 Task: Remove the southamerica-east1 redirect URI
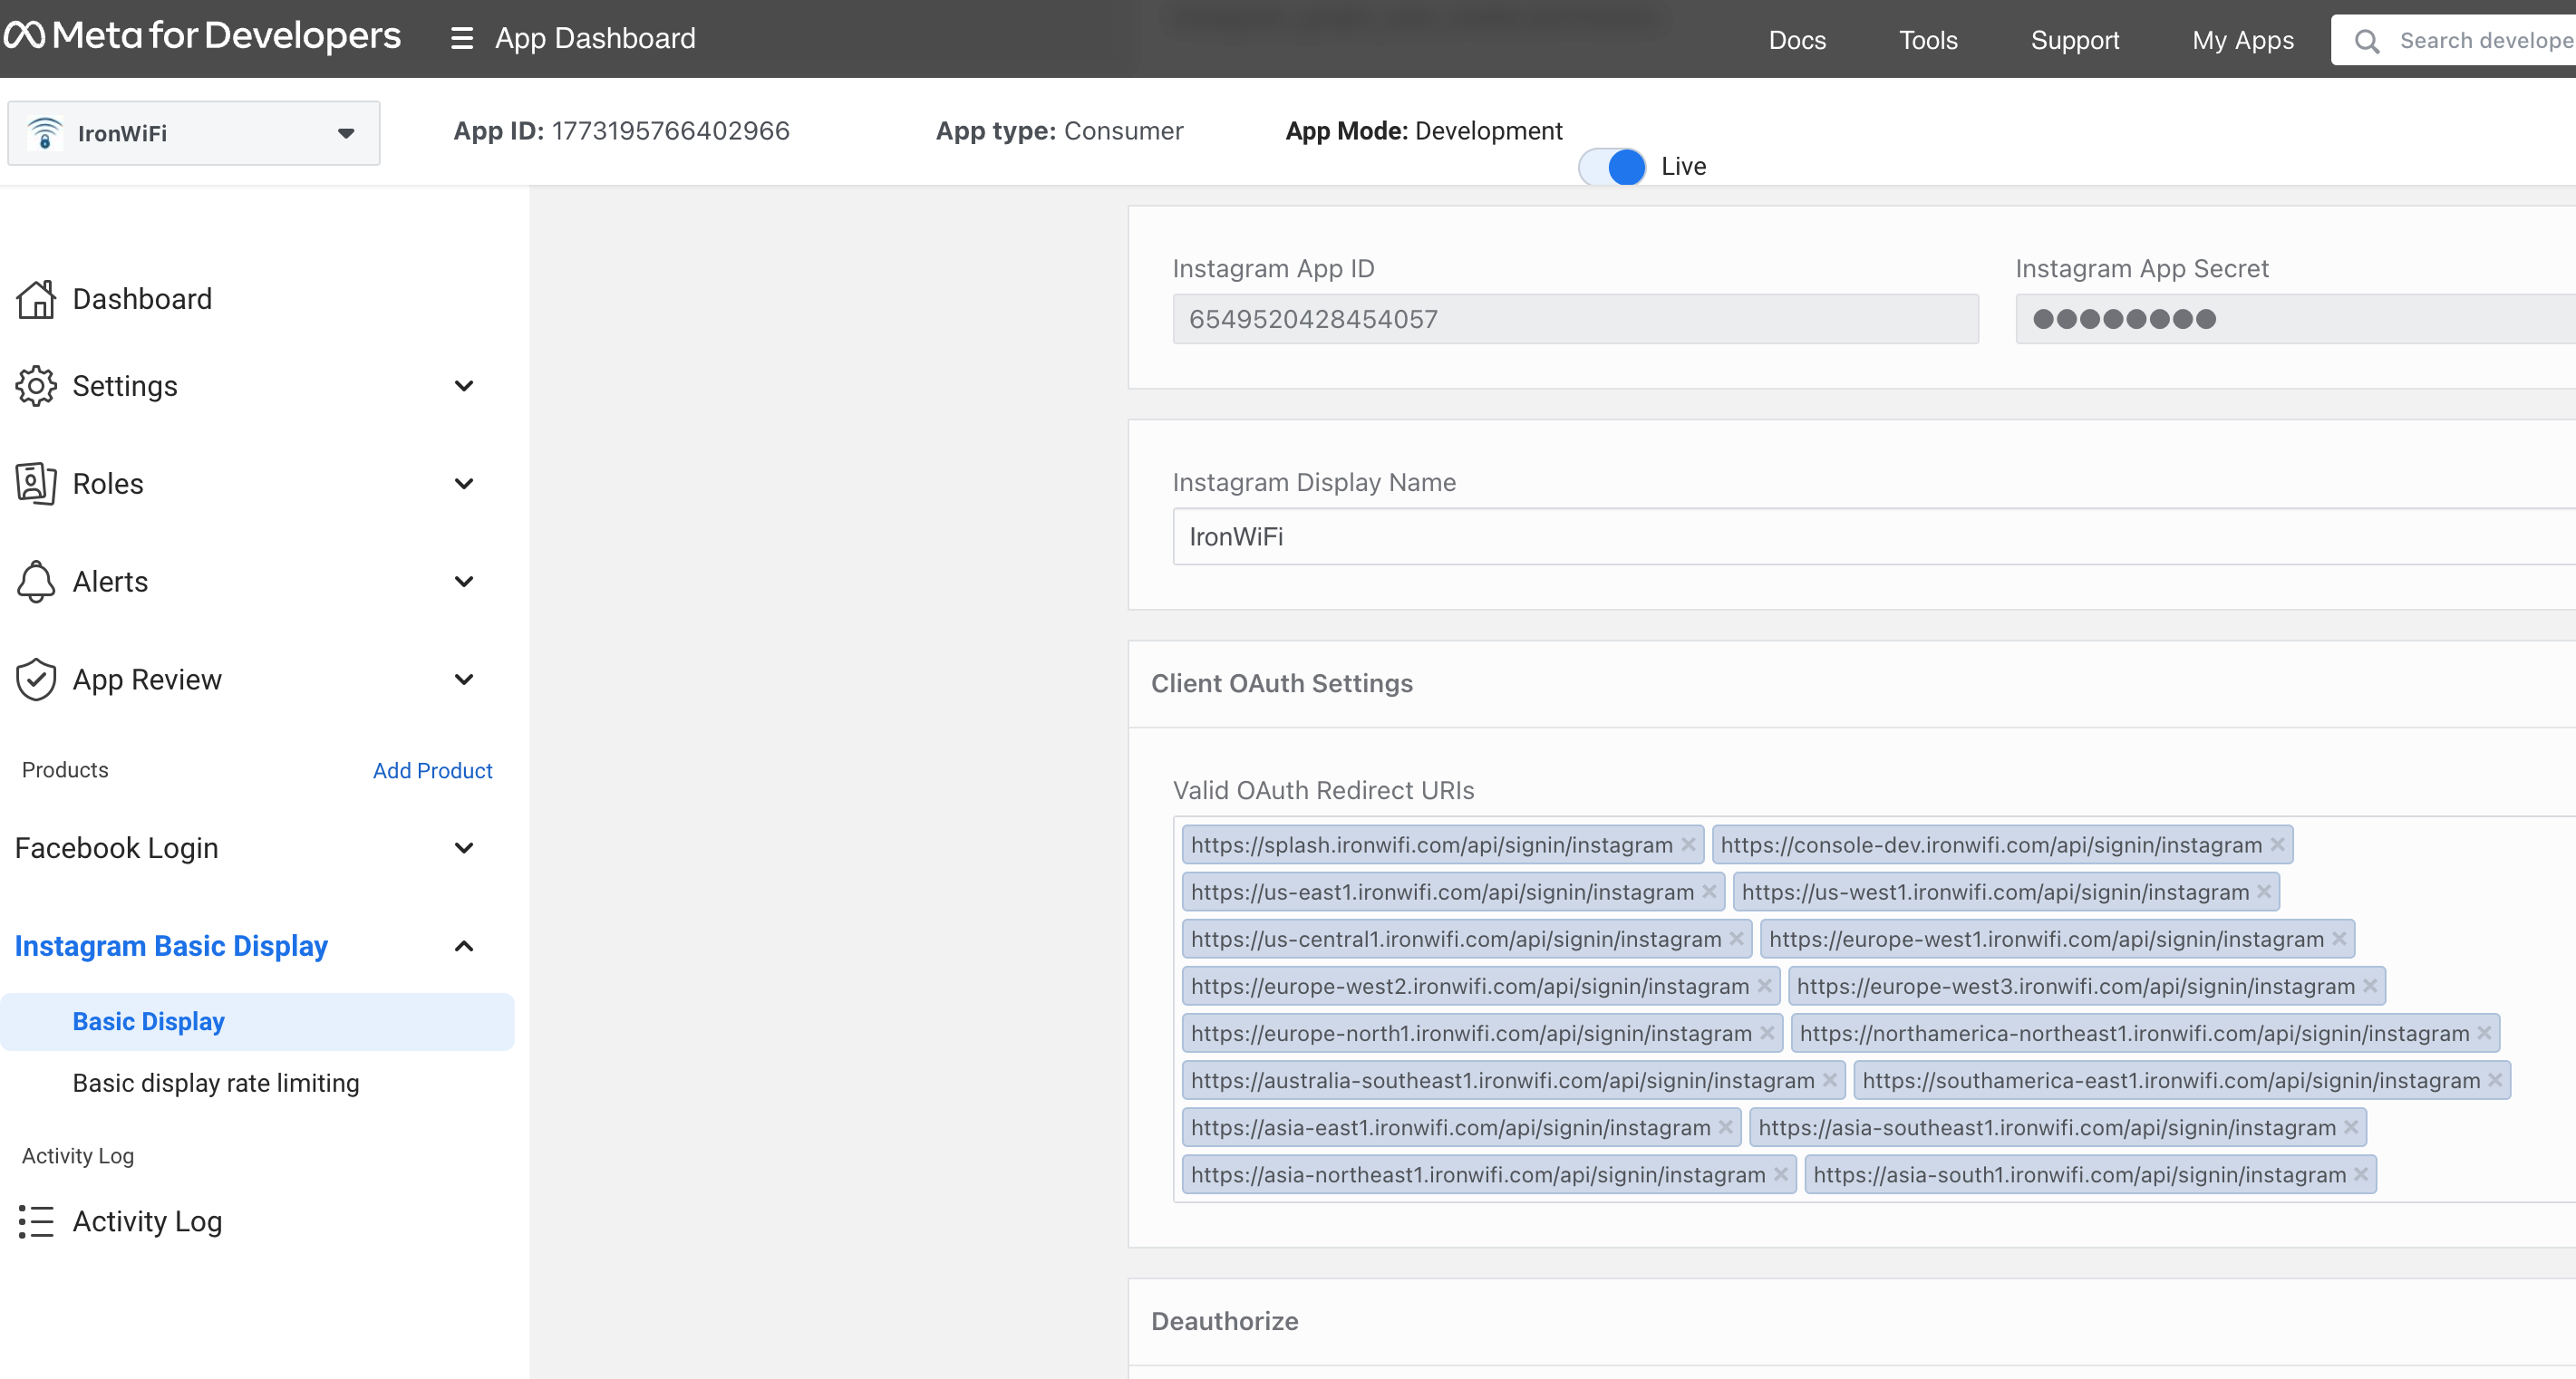(2495, 1079)
